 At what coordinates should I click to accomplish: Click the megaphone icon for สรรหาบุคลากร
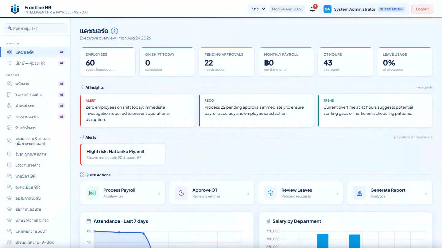(9, 117)
